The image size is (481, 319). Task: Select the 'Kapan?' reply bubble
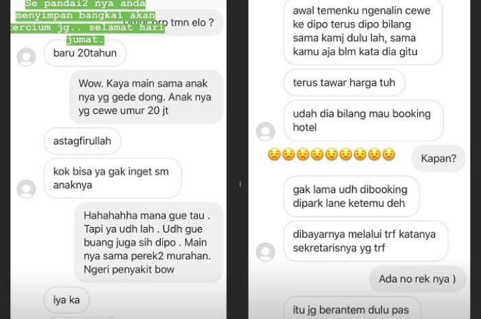pyautogui.click(x=438, y=158)
